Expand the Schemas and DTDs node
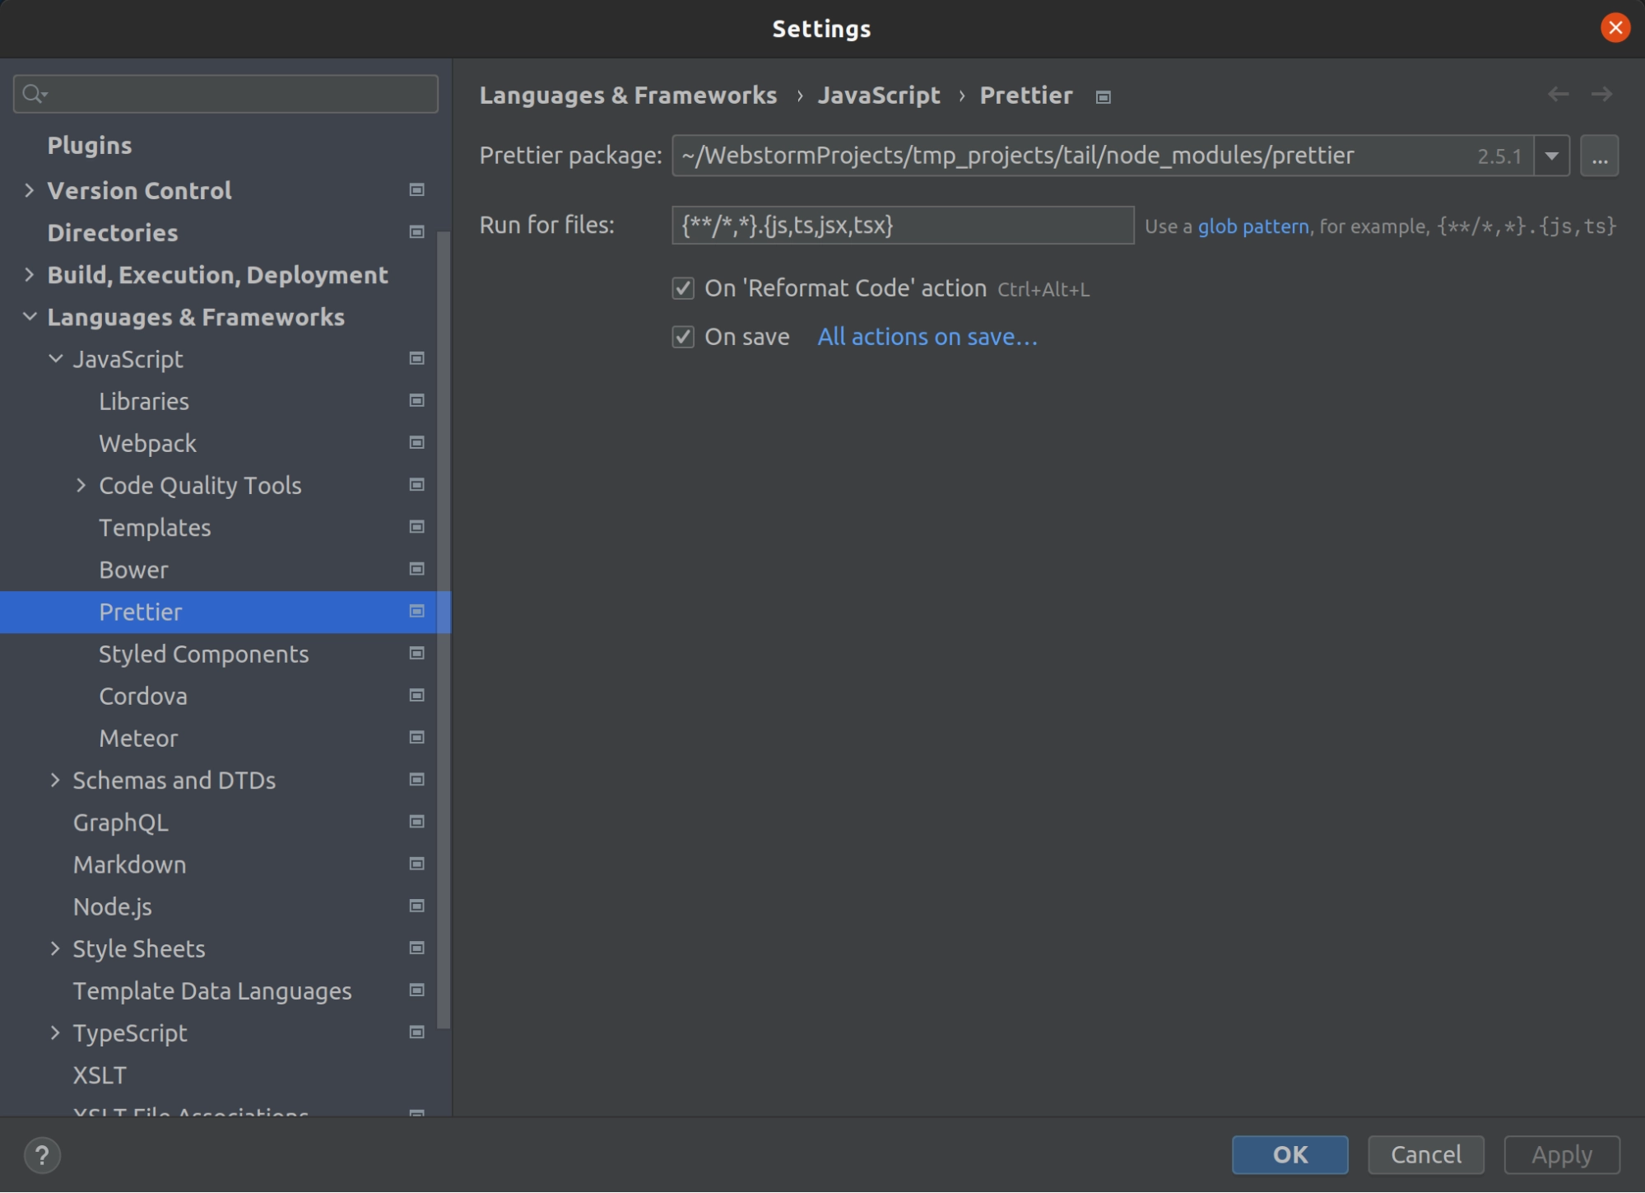Viewport: 1645px width, 1193px height. pyautogui.click(x=55, y=780)
